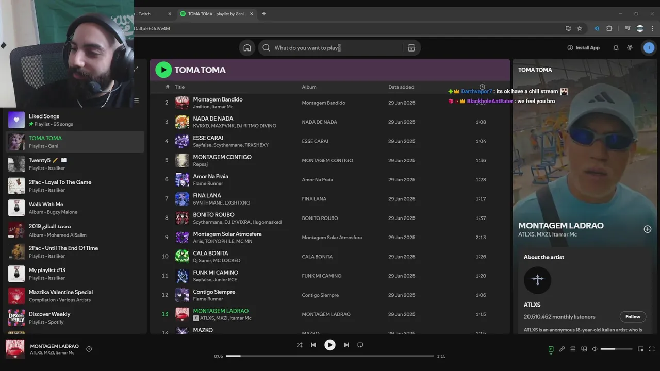Enter full screen player icon
660x371 pixels.
tap(652, 349)
